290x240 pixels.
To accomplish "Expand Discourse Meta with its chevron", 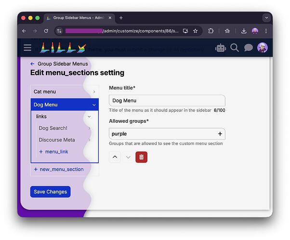I will click(x=90, y=140).
